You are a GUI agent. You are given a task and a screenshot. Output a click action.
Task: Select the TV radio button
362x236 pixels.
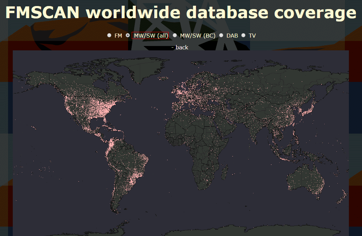pyautogui.click(x=243, y=35)
